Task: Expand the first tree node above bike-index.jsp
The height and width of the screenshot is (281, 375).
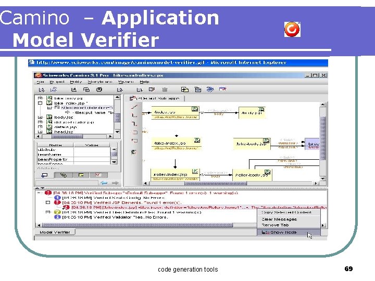Action: pos(40,98)
